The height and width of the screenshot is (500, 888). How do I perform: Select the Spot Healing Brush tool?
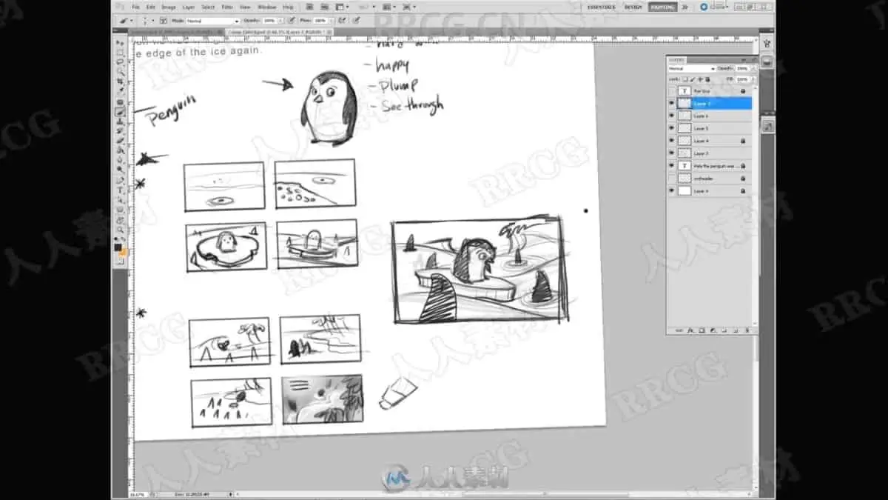(x=119, y=102)
